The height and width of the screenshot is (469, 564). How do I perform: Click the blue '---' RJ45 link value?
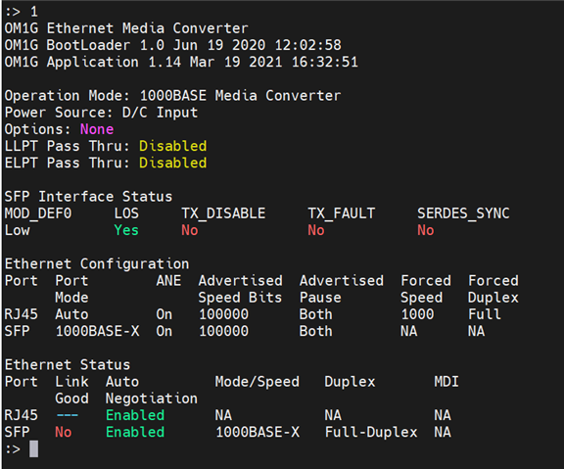[x=68, y=415]
